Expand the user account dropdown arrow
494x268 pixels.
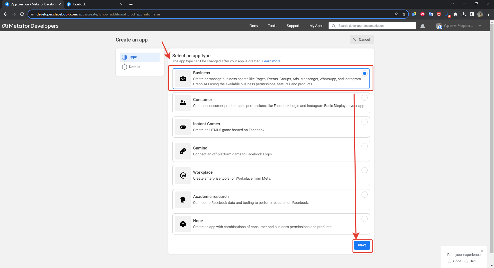tap(480, 26)
